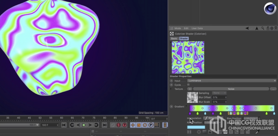Image resolution: width=278 pixels, height=136 pixels.
Task: Click the Colorizer shader preview thumbnail
Action: 188,57
